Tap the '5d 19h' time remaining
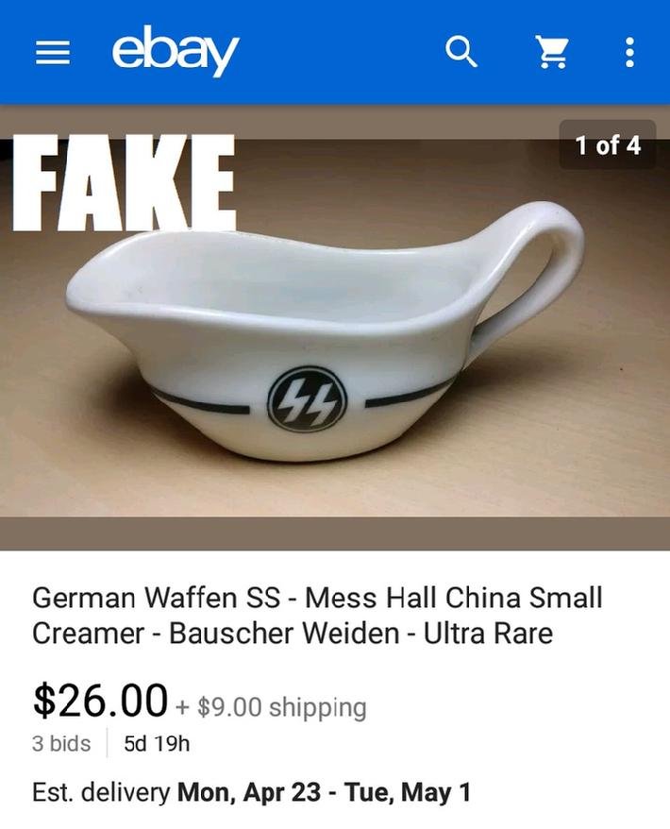 click(157, 743)
